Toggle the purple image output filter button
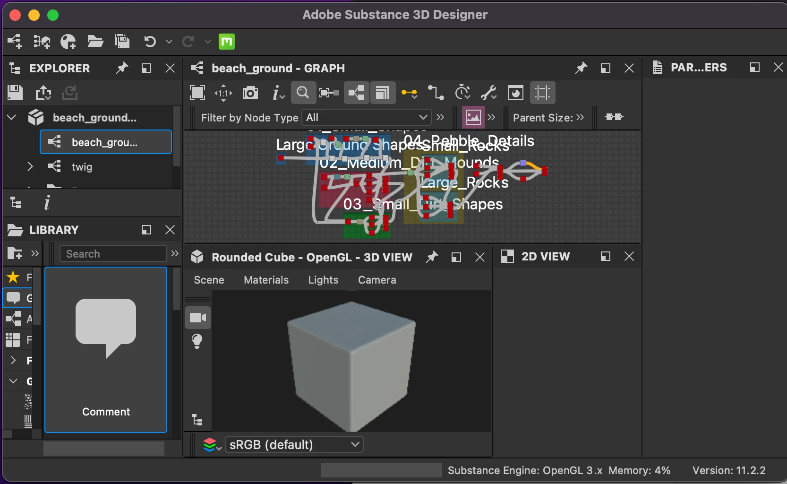The height and width of the screenshot is (484, 787). (473, 117)
